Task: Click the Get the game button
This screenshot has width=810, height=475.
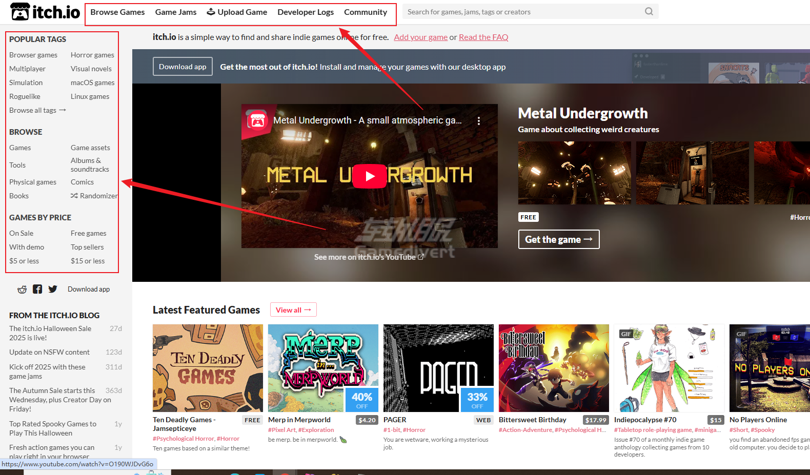Action: (x=558, y=239)
